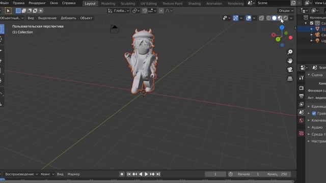Toggle X-ray mode
Viewport: 326px width, 183px height.
[261, 18]
